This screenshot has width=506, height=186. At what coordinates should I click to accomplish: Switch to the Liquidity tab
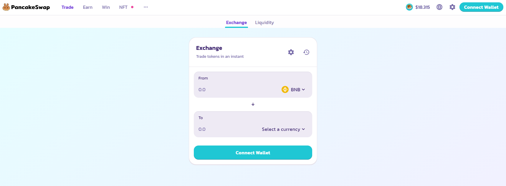(x=264, y=23)
